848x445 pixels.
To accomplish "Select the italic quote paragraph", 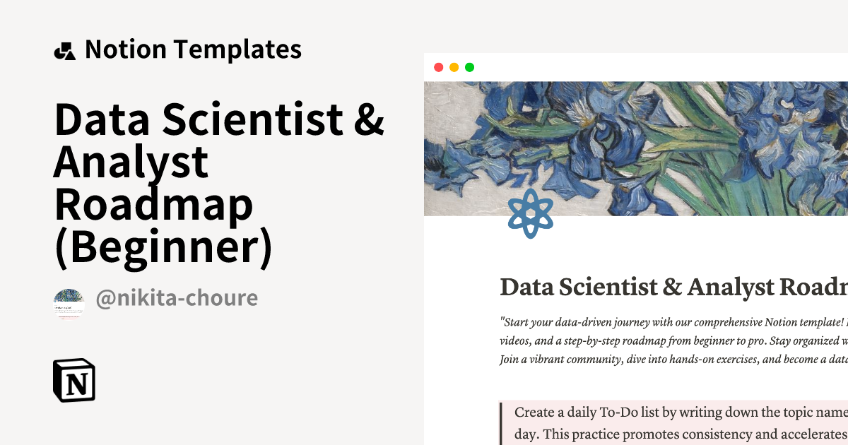I will point(671,339).
